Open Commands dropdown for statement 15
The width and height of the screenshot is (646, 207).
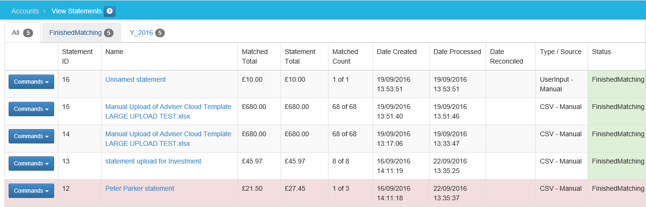click(31, 109)
